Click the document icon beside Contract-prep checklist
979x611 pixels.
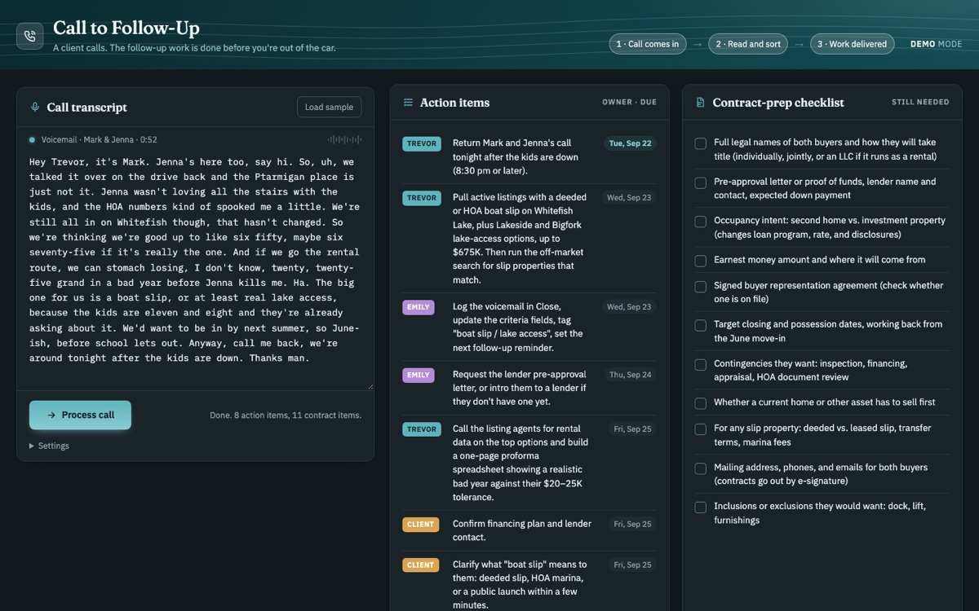pos(700,103)
